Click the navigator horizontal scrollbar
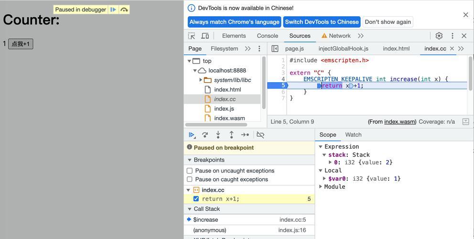 coord(216,125)
